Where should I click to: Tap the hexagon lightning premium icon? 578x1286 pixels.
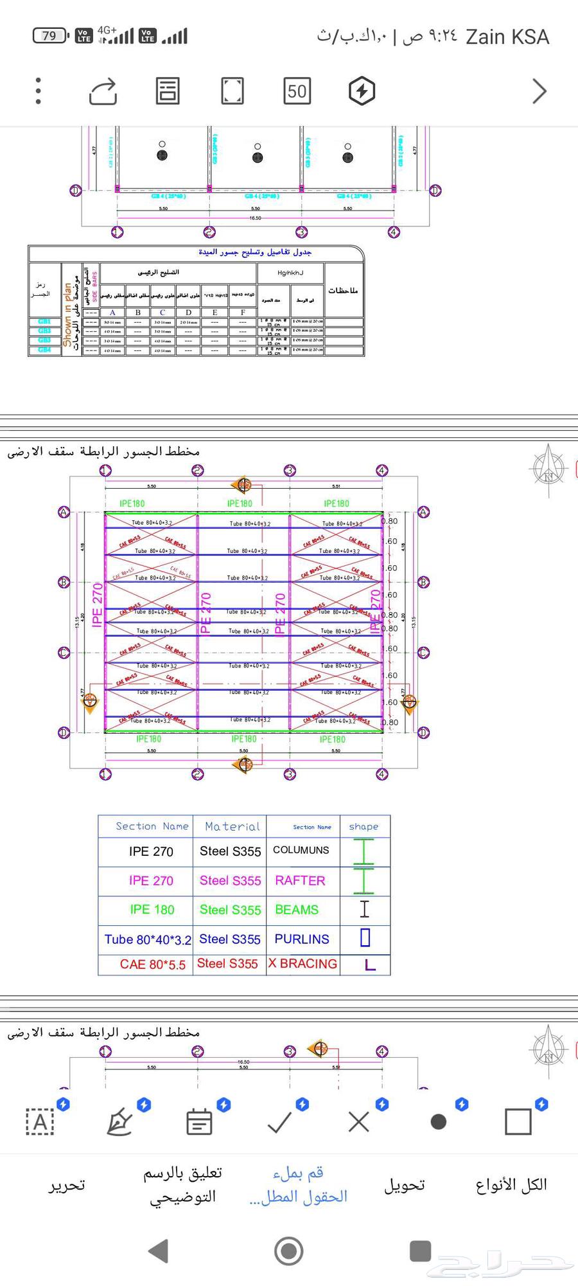[362, 91]
